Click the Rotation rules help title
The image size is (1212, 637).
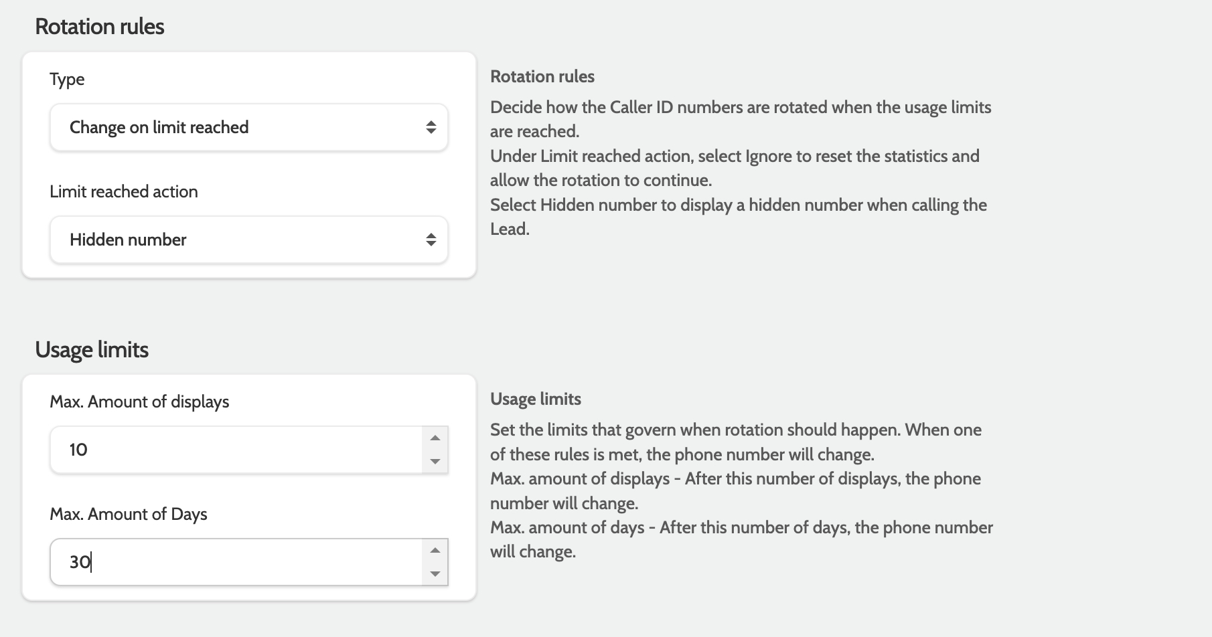click(542, 76)
